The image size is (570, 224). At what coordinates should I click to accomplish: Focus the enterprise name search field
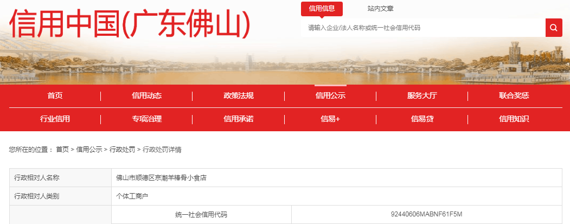[x=423, y=28]
